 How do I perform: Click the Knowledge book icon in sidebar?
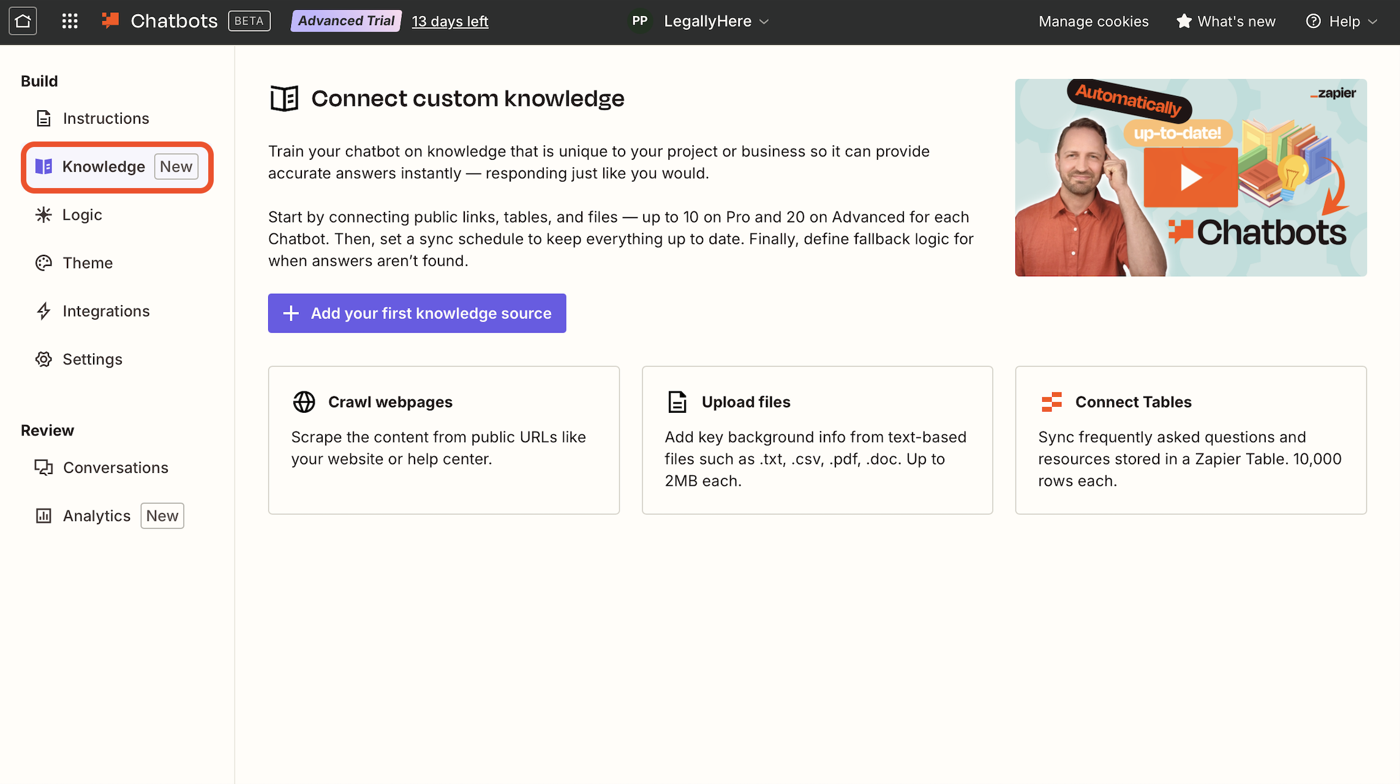click(x=43, y=167)
